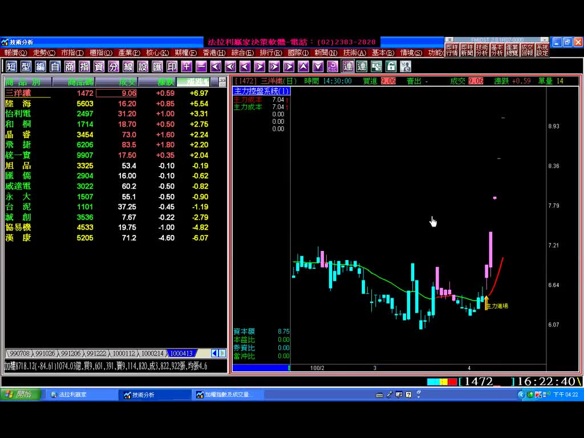Open the 技術(A) menu
The image size is (584, 438).
(355, 53)
